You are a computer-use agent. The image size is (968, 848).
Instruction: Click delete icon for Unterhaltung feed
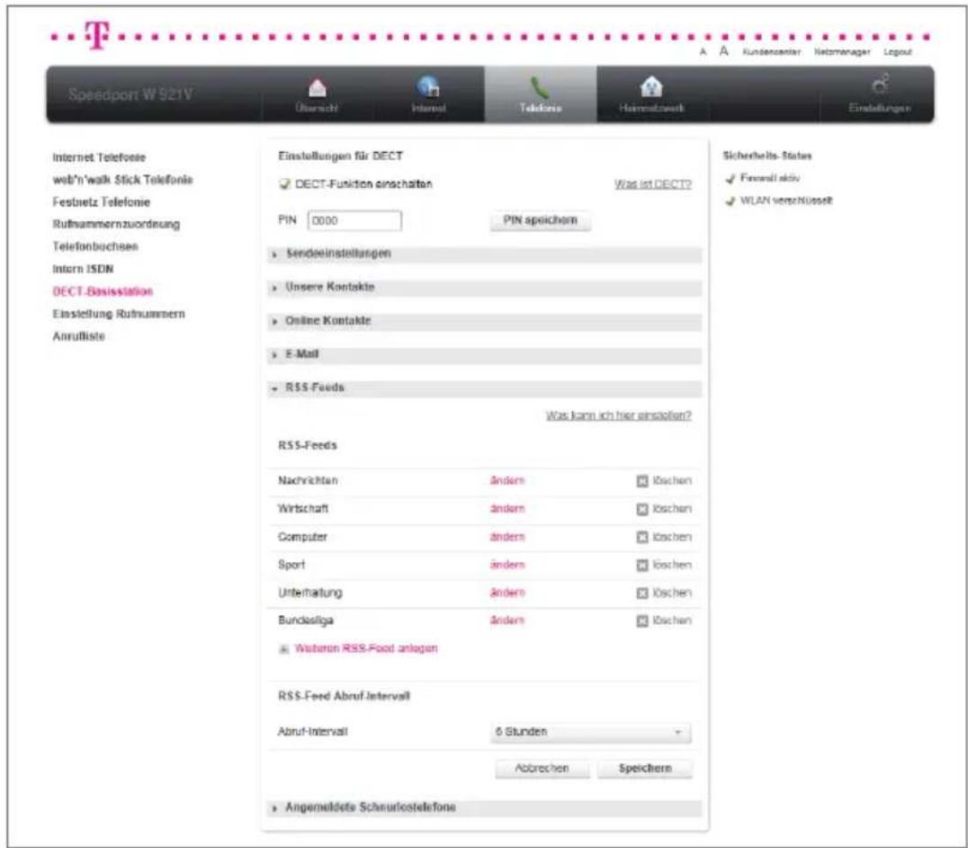tap(642, 593)
